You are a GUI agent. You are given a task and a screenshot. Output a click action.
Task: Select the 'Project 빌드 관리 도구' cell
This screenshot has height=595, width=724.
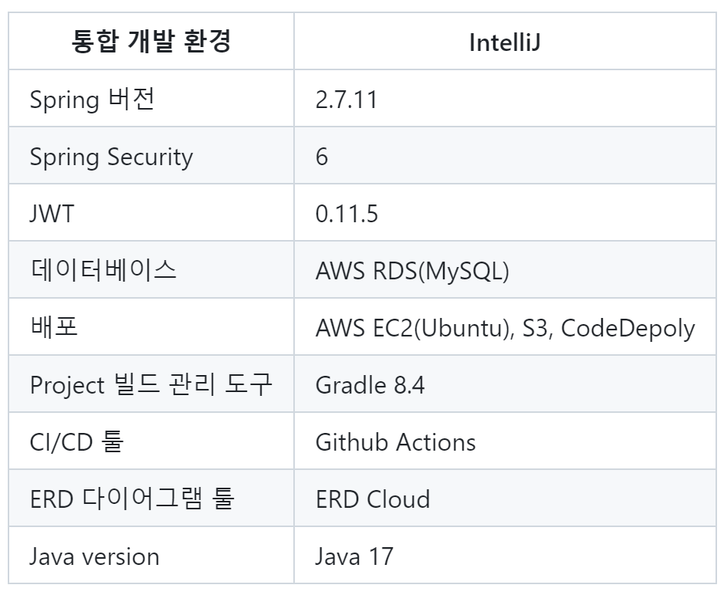pos(151,384)
